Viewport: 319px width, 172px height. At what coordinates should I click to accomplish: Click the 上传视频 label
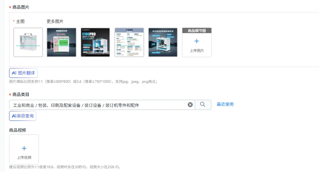(x=24, y=158)
